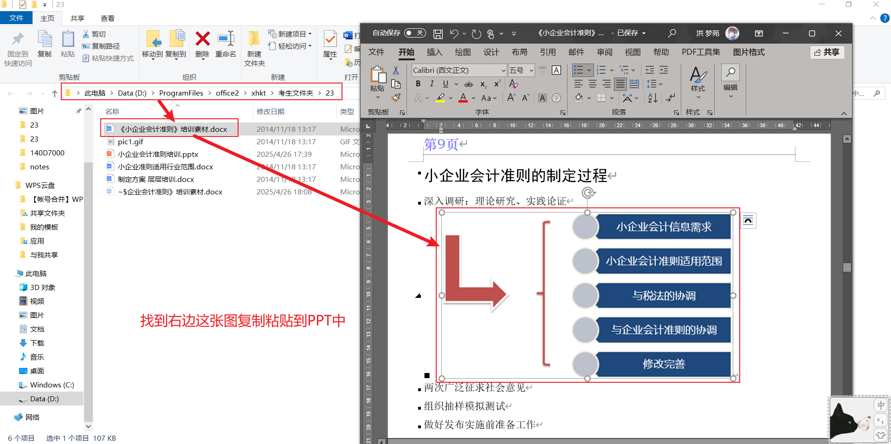Open the 共享 tab in File Explorer
The image size is (891, 444).
click(77, 18)
